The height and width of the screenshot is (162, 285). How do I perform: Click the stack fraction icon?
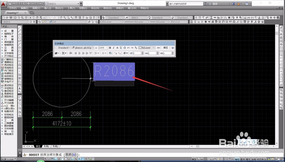pyautogui.click(x=136, y=48)
